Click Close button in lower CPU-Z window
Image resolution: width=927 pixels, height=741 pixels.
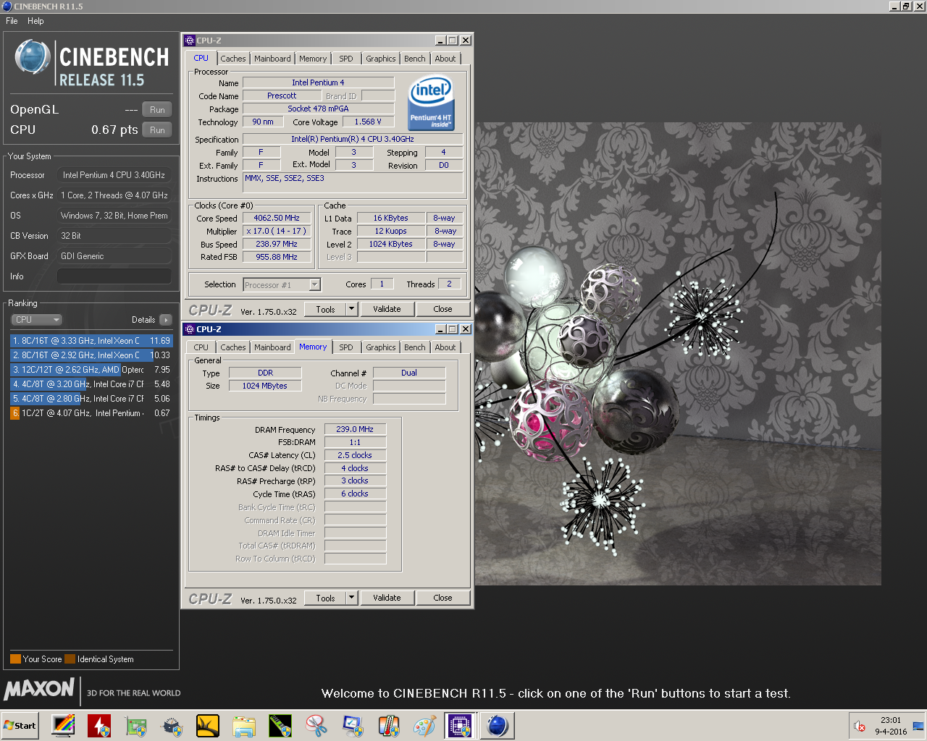[x=442, y=598]
